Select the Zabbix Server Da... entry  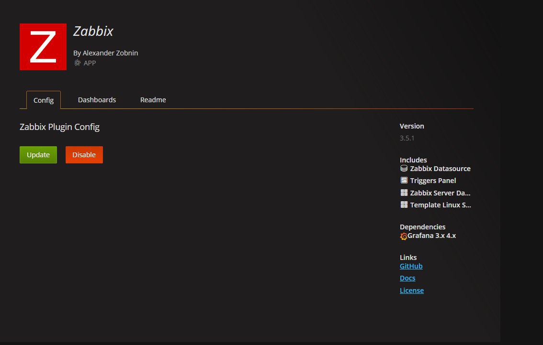pos(440,193)
